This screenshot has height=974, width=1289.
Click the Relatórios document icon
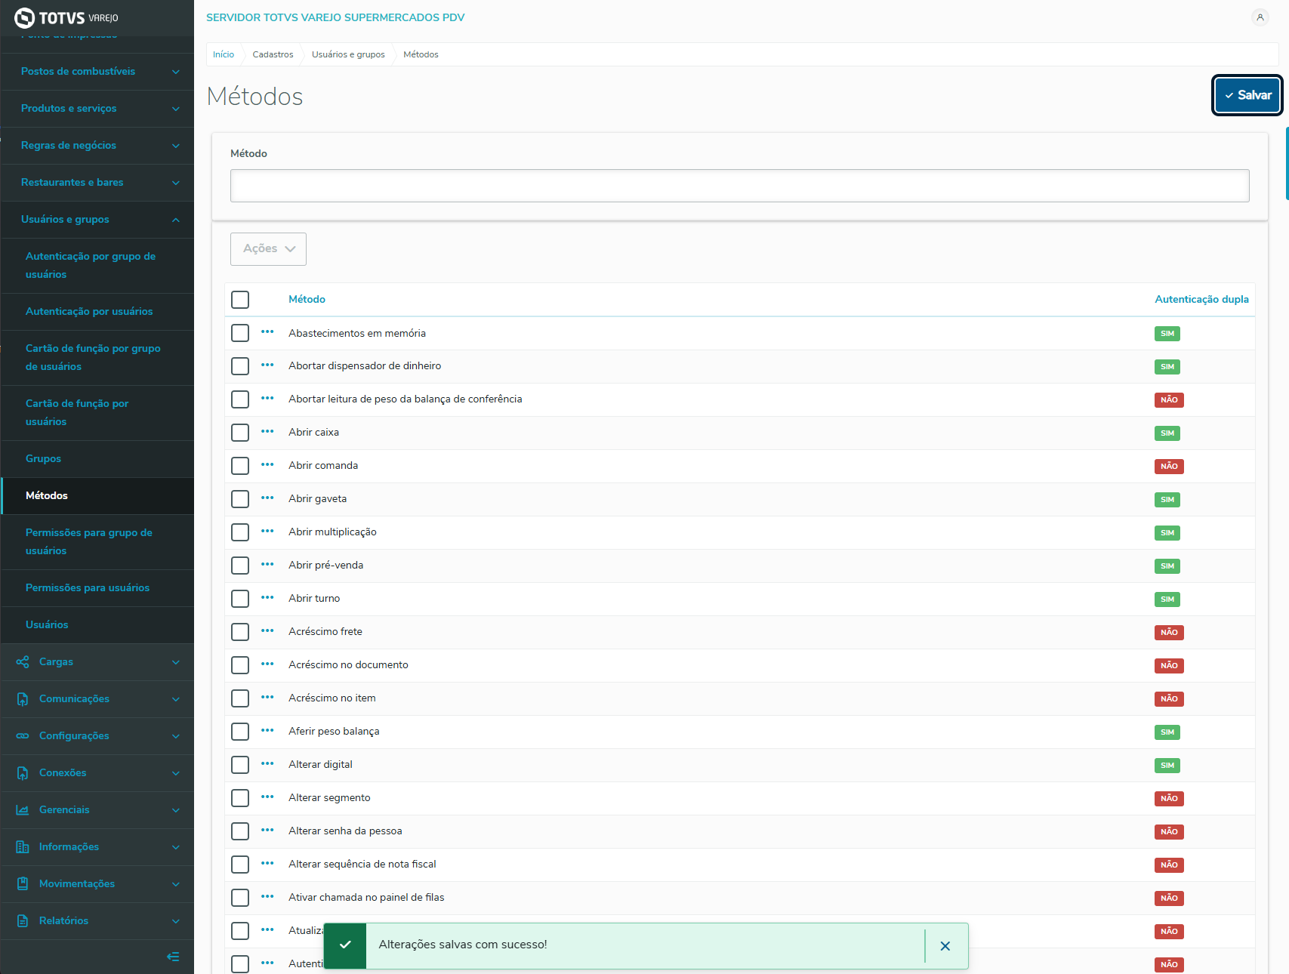pyautogui.click(x=23, y=921)
